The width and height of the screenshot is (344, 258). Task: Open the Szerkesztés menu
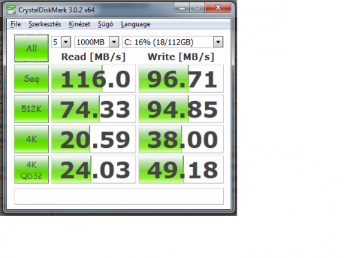point(45,24)
